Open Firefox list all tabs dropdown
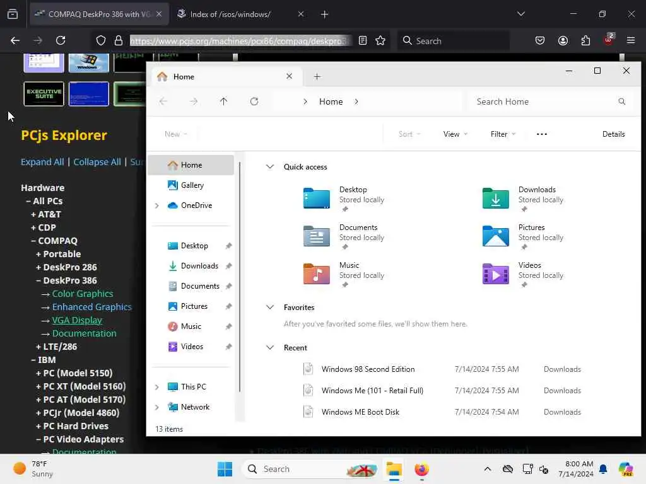 tap(520, 14)
